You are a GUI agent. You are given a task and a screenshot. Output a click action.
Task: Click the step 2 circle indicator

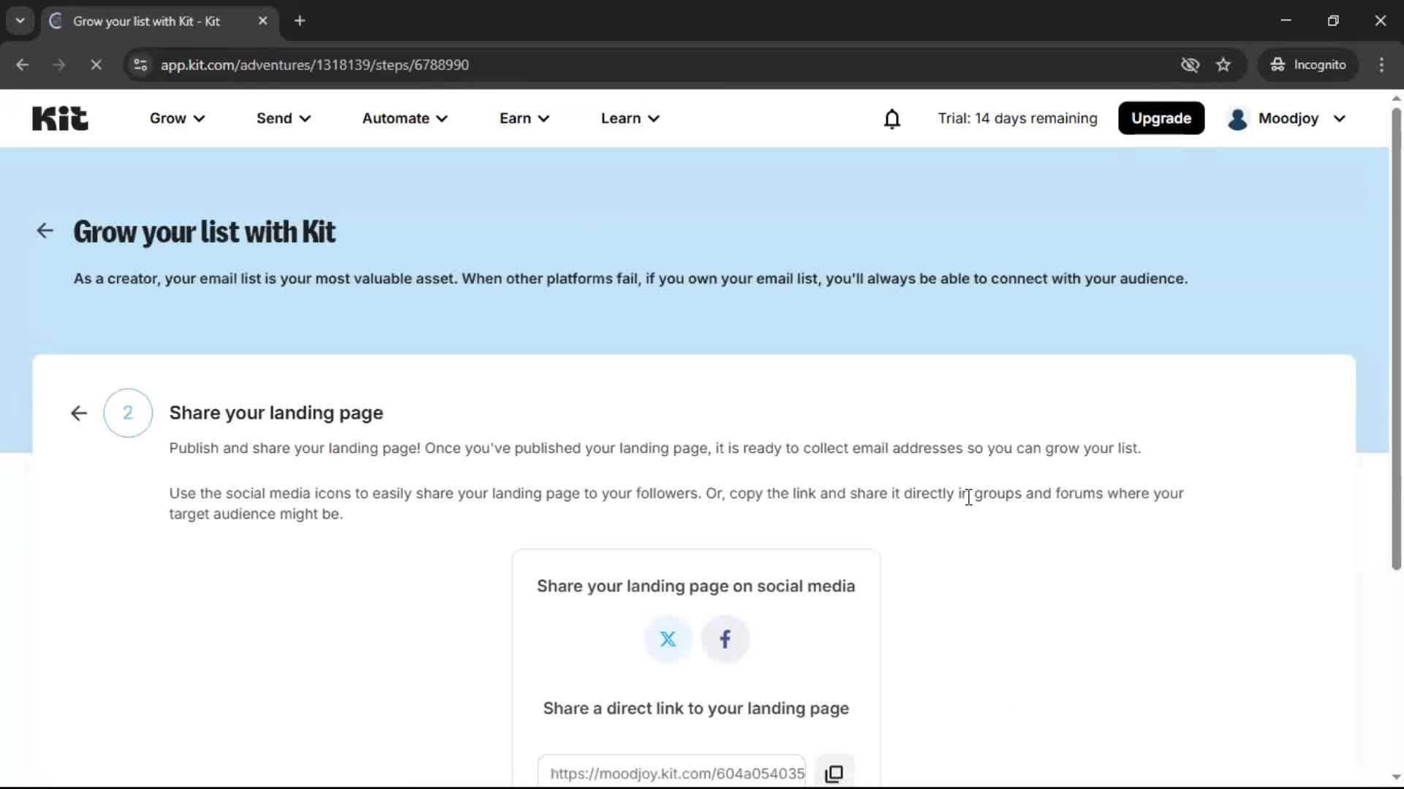(127, 413)
